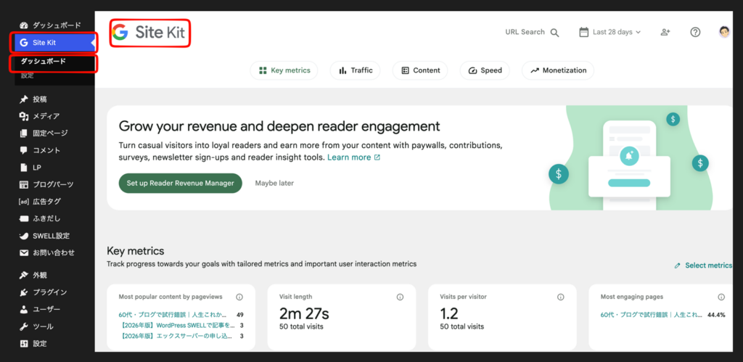
Task: Open the help question mark icon
Action: click(x=695, y=32)
